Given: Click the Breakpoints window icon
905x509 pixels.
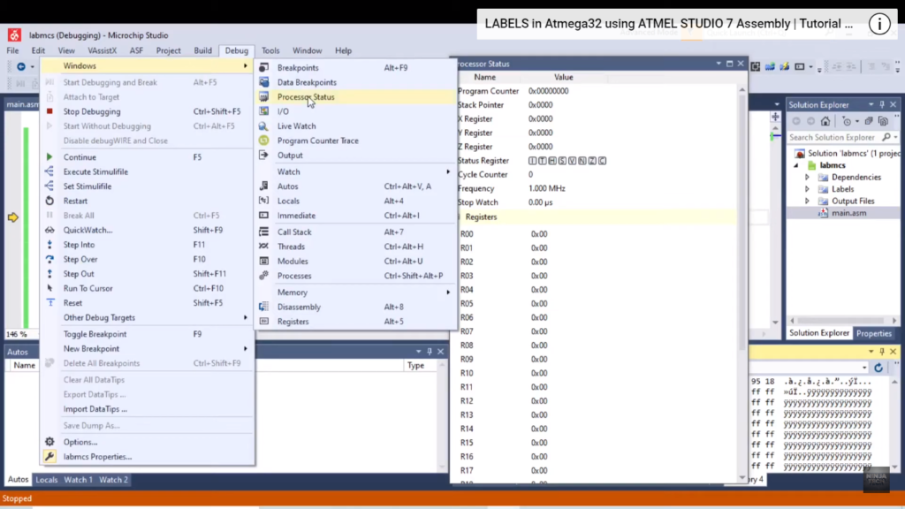Looking at the screenshot, I should [263, 67].
